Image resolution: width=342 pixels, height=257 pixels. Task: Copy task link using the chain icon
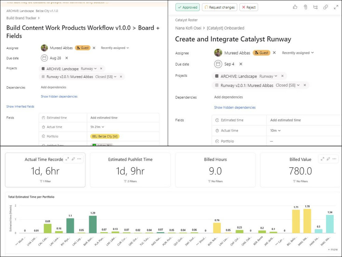[326, 7]
